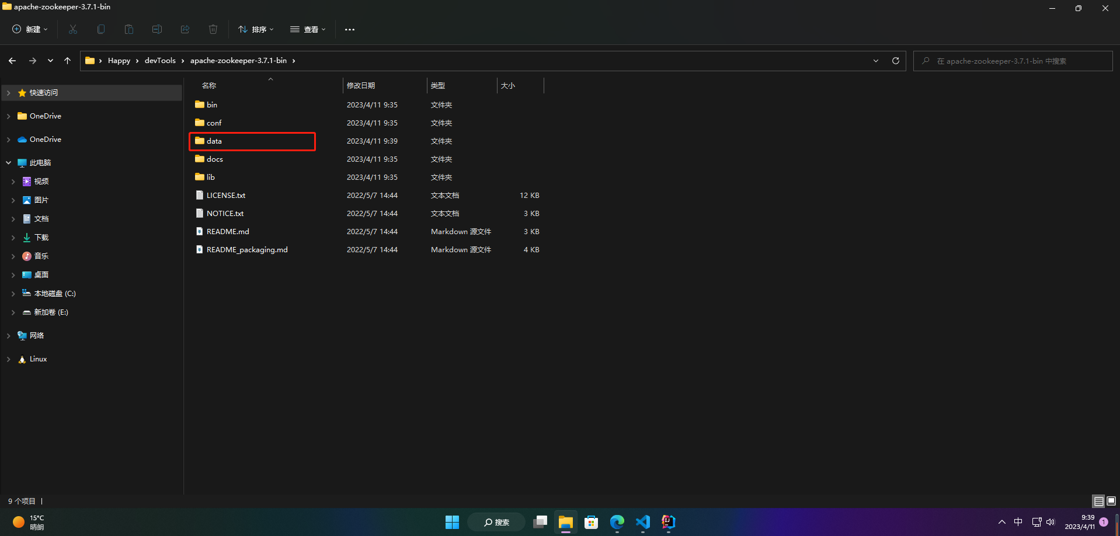Click the File Explorer taskbar icon
The image size is (1120, 536).
pos(566,522)
